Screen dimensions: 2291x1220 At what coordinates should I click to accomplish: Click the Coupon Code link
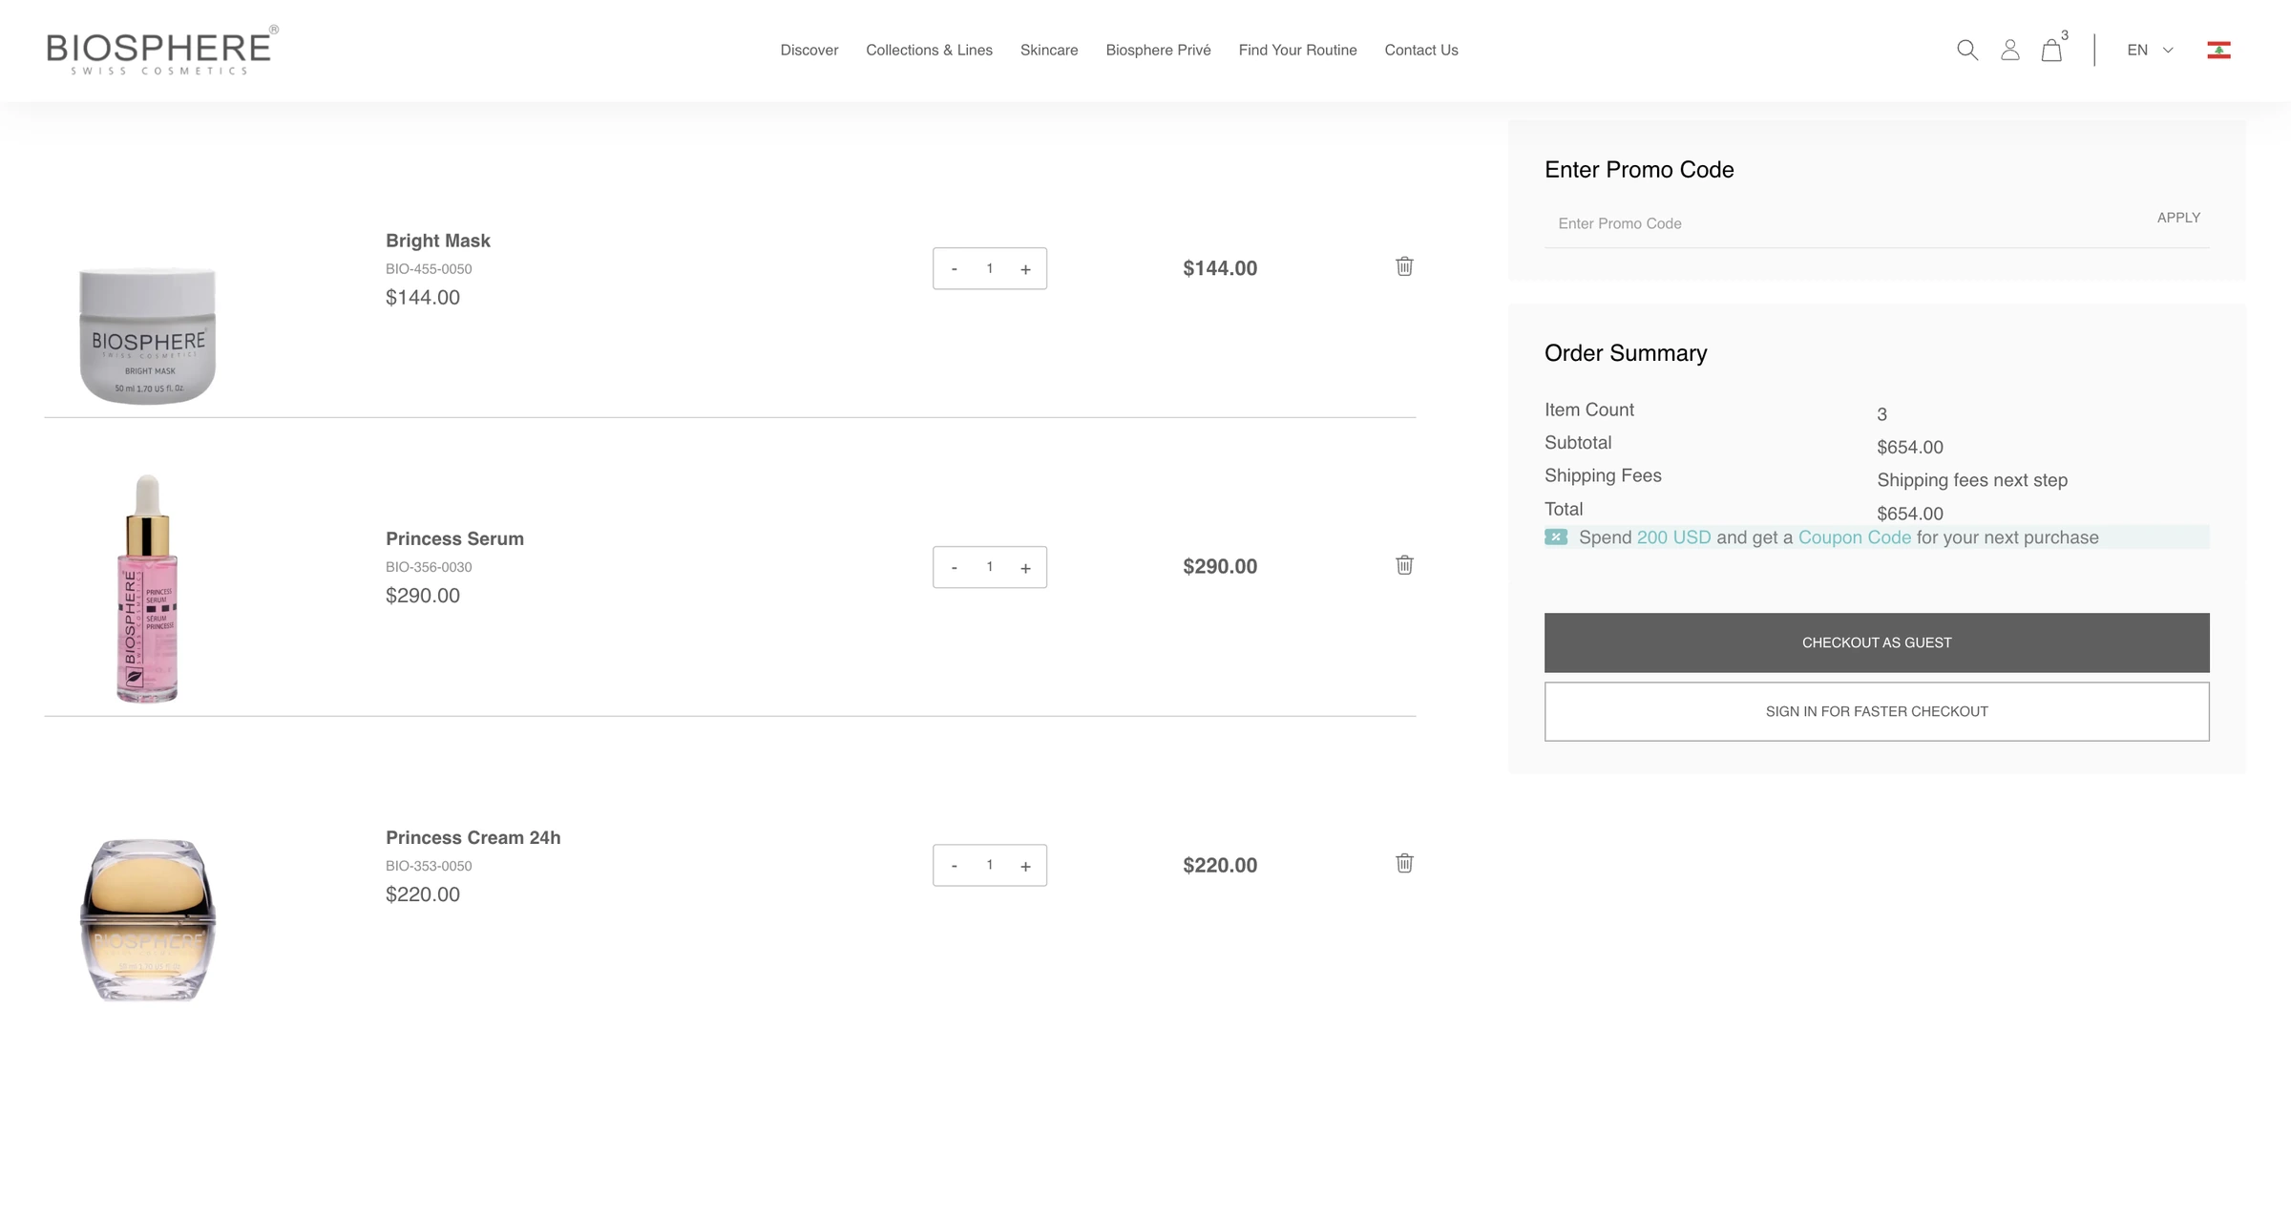click(1855, 537)
